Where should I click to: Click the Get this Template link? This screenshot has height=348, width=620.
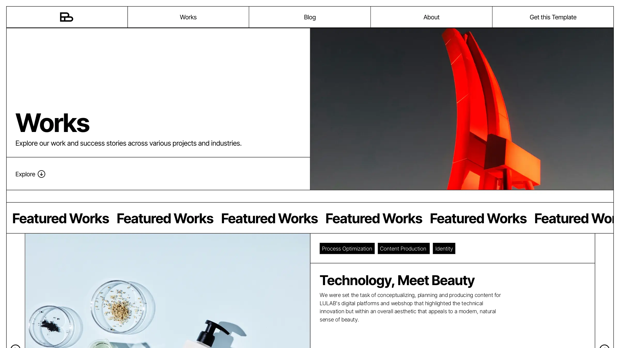pos(553,17)
